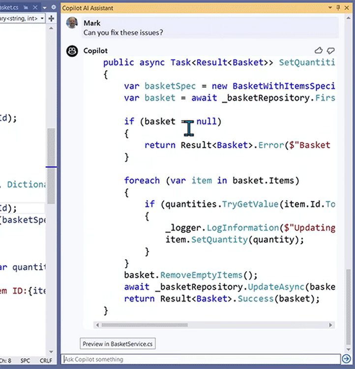Click the CRLF line ending indicator
355x369 pixels.
(46, 361)
